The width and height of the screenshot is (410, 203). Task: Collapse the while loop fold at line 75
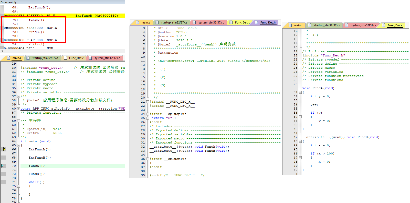18,186
